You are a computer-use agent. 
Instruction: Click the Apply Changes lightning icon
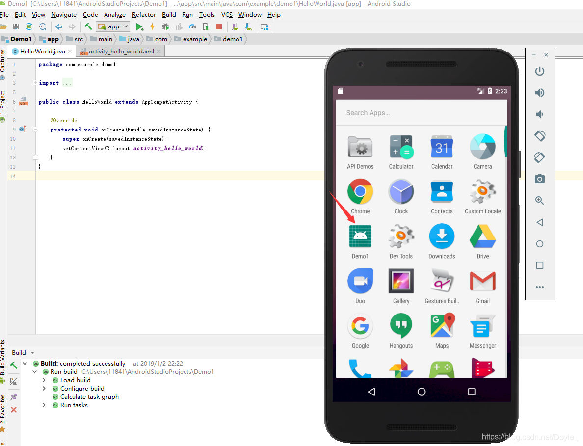[x=153, y=27]
